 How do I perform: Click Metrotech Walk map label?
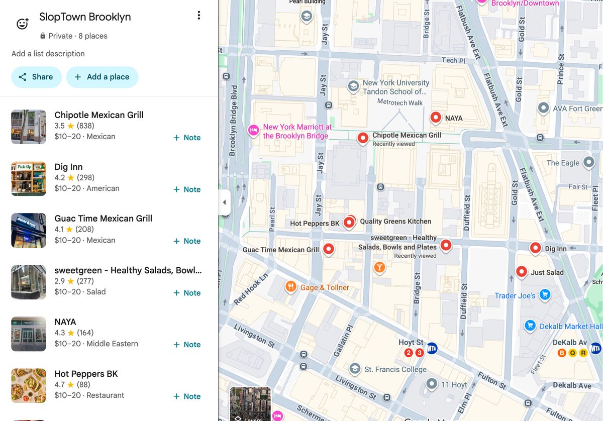click(400, 102)
